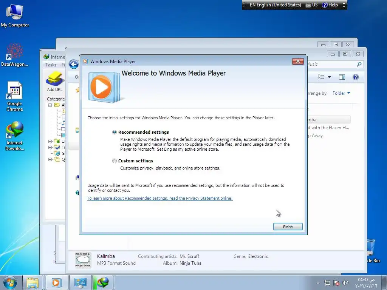The width and height of the screenshot is (387, 290).
Task: Open the language bar Help button
Action: pyautogui.click(x=330, y=5)
